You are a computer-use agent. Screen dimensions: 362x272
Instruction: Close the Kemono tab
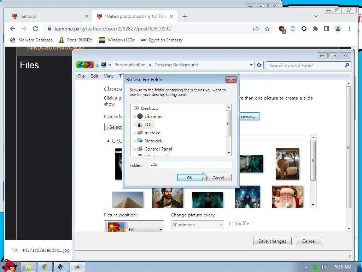(87, 16)
